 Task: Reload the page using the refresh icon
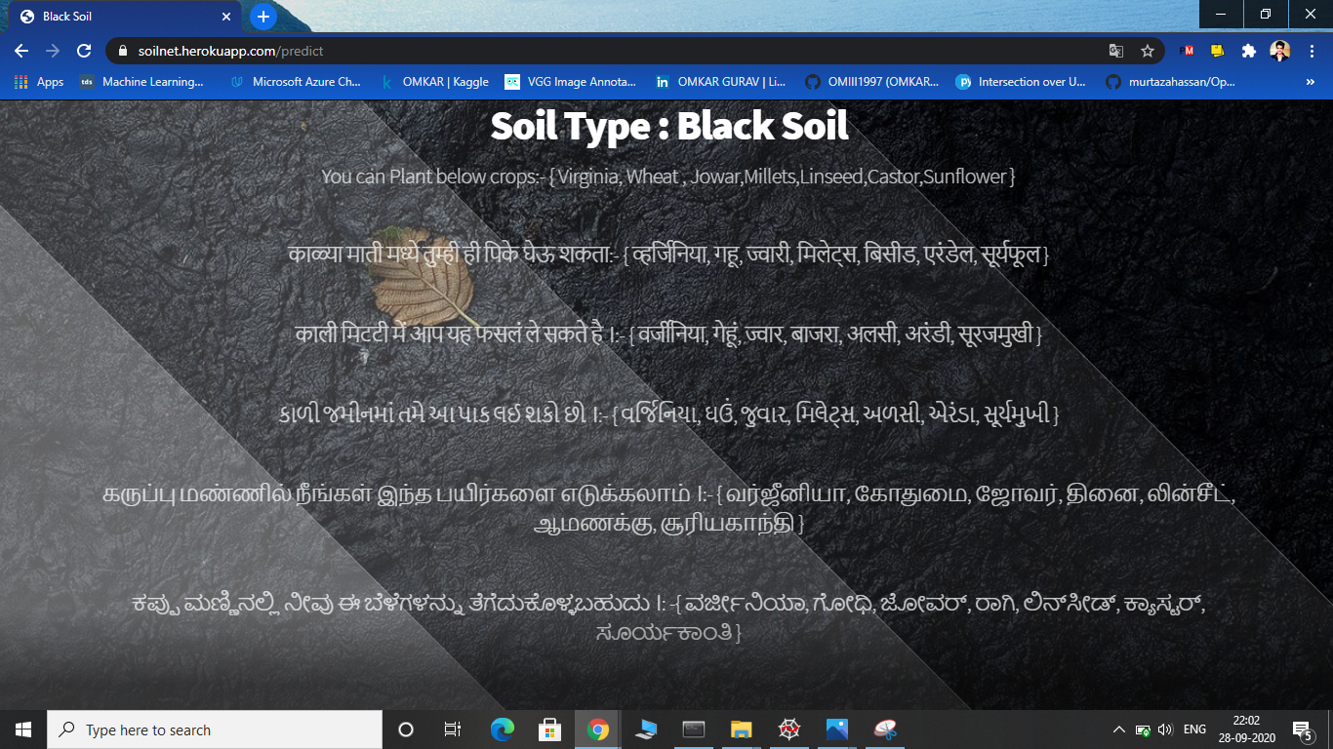(x=84, y=51)
